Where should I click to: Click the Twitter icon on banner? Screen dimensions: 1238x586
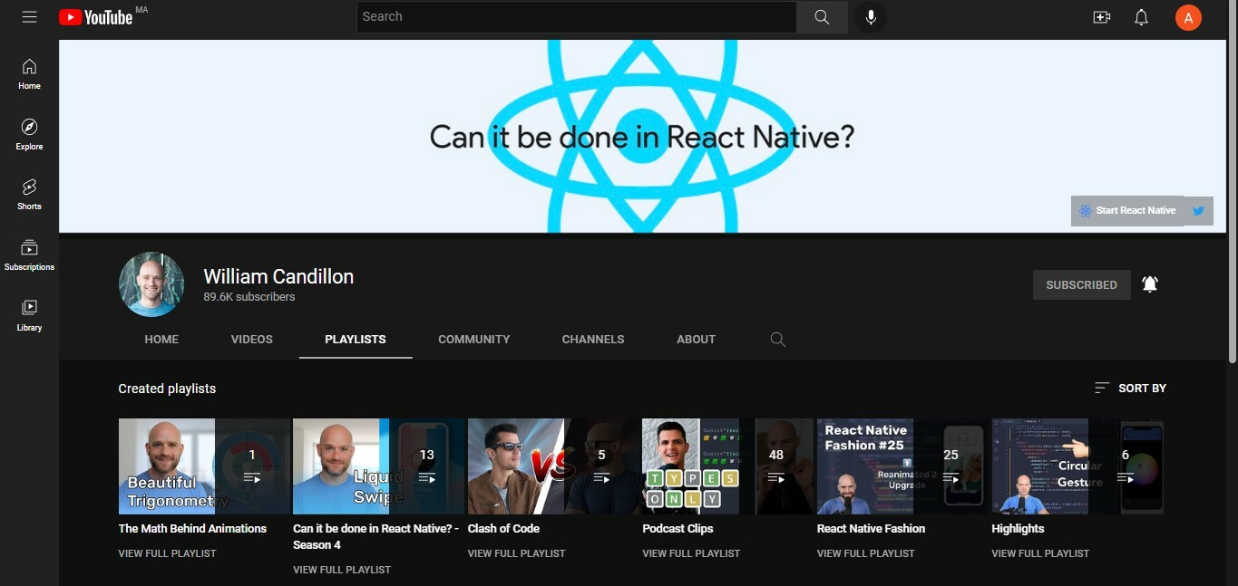[x=1198, y=210]
